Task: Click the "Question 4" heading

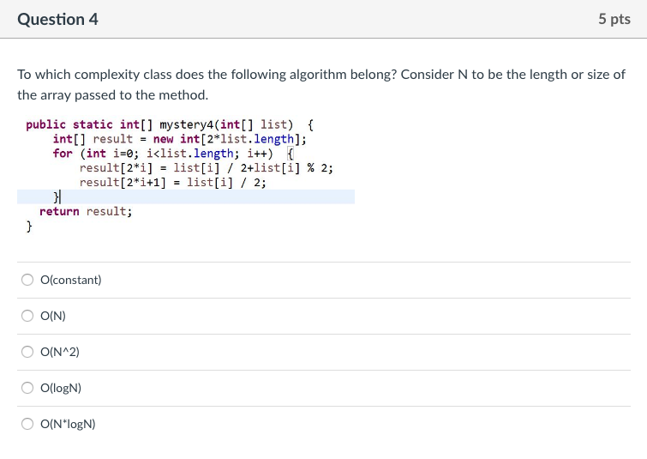Action: tap(57, 19)
